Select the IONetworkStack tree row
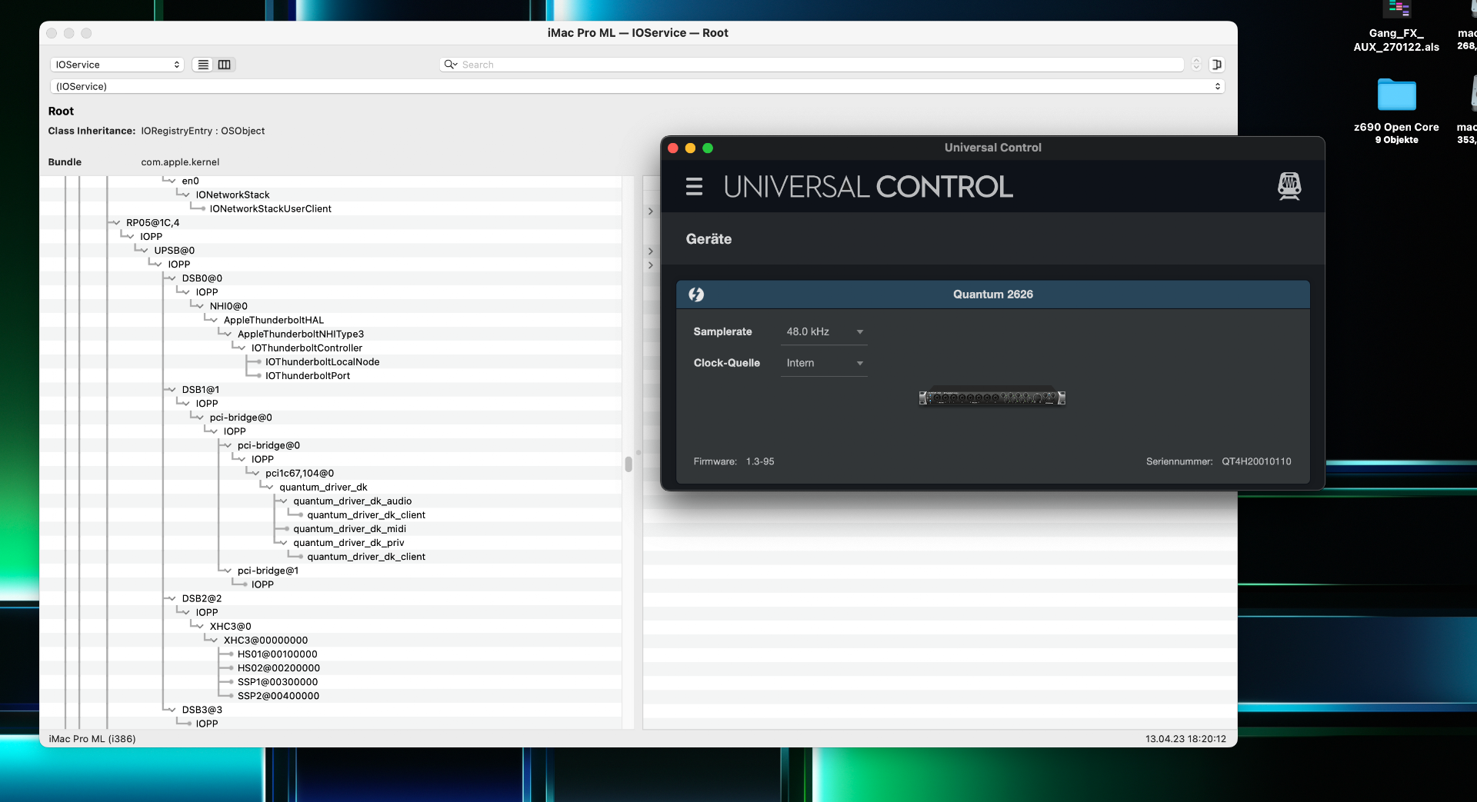This screenshot has width=1477, height=802. click(x=232, y=195)
